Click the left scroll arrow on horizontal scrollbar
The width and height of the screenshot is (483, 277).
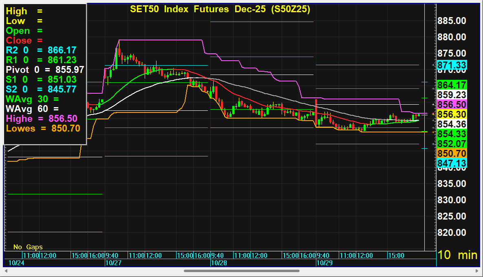pos(6,270)
